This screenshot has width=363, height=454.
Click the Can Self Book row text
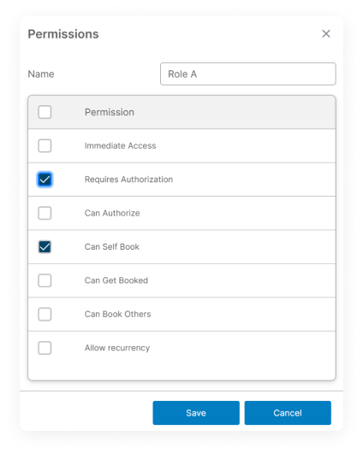(x=112, y=247)
